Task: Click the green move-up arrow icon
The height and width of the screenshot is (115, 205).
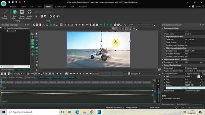Action: tap(101, 25)
